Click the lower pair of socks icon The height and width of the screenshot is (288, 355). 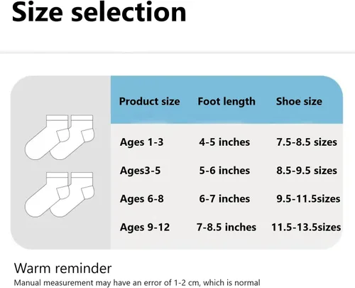coord(60,195)
